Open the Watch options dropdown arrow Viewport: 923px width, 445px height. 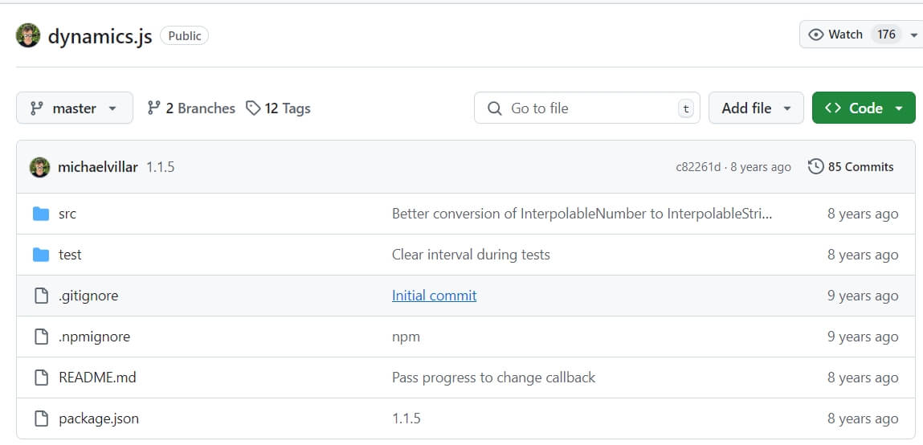pyautogui.click(x=913, y=35)
